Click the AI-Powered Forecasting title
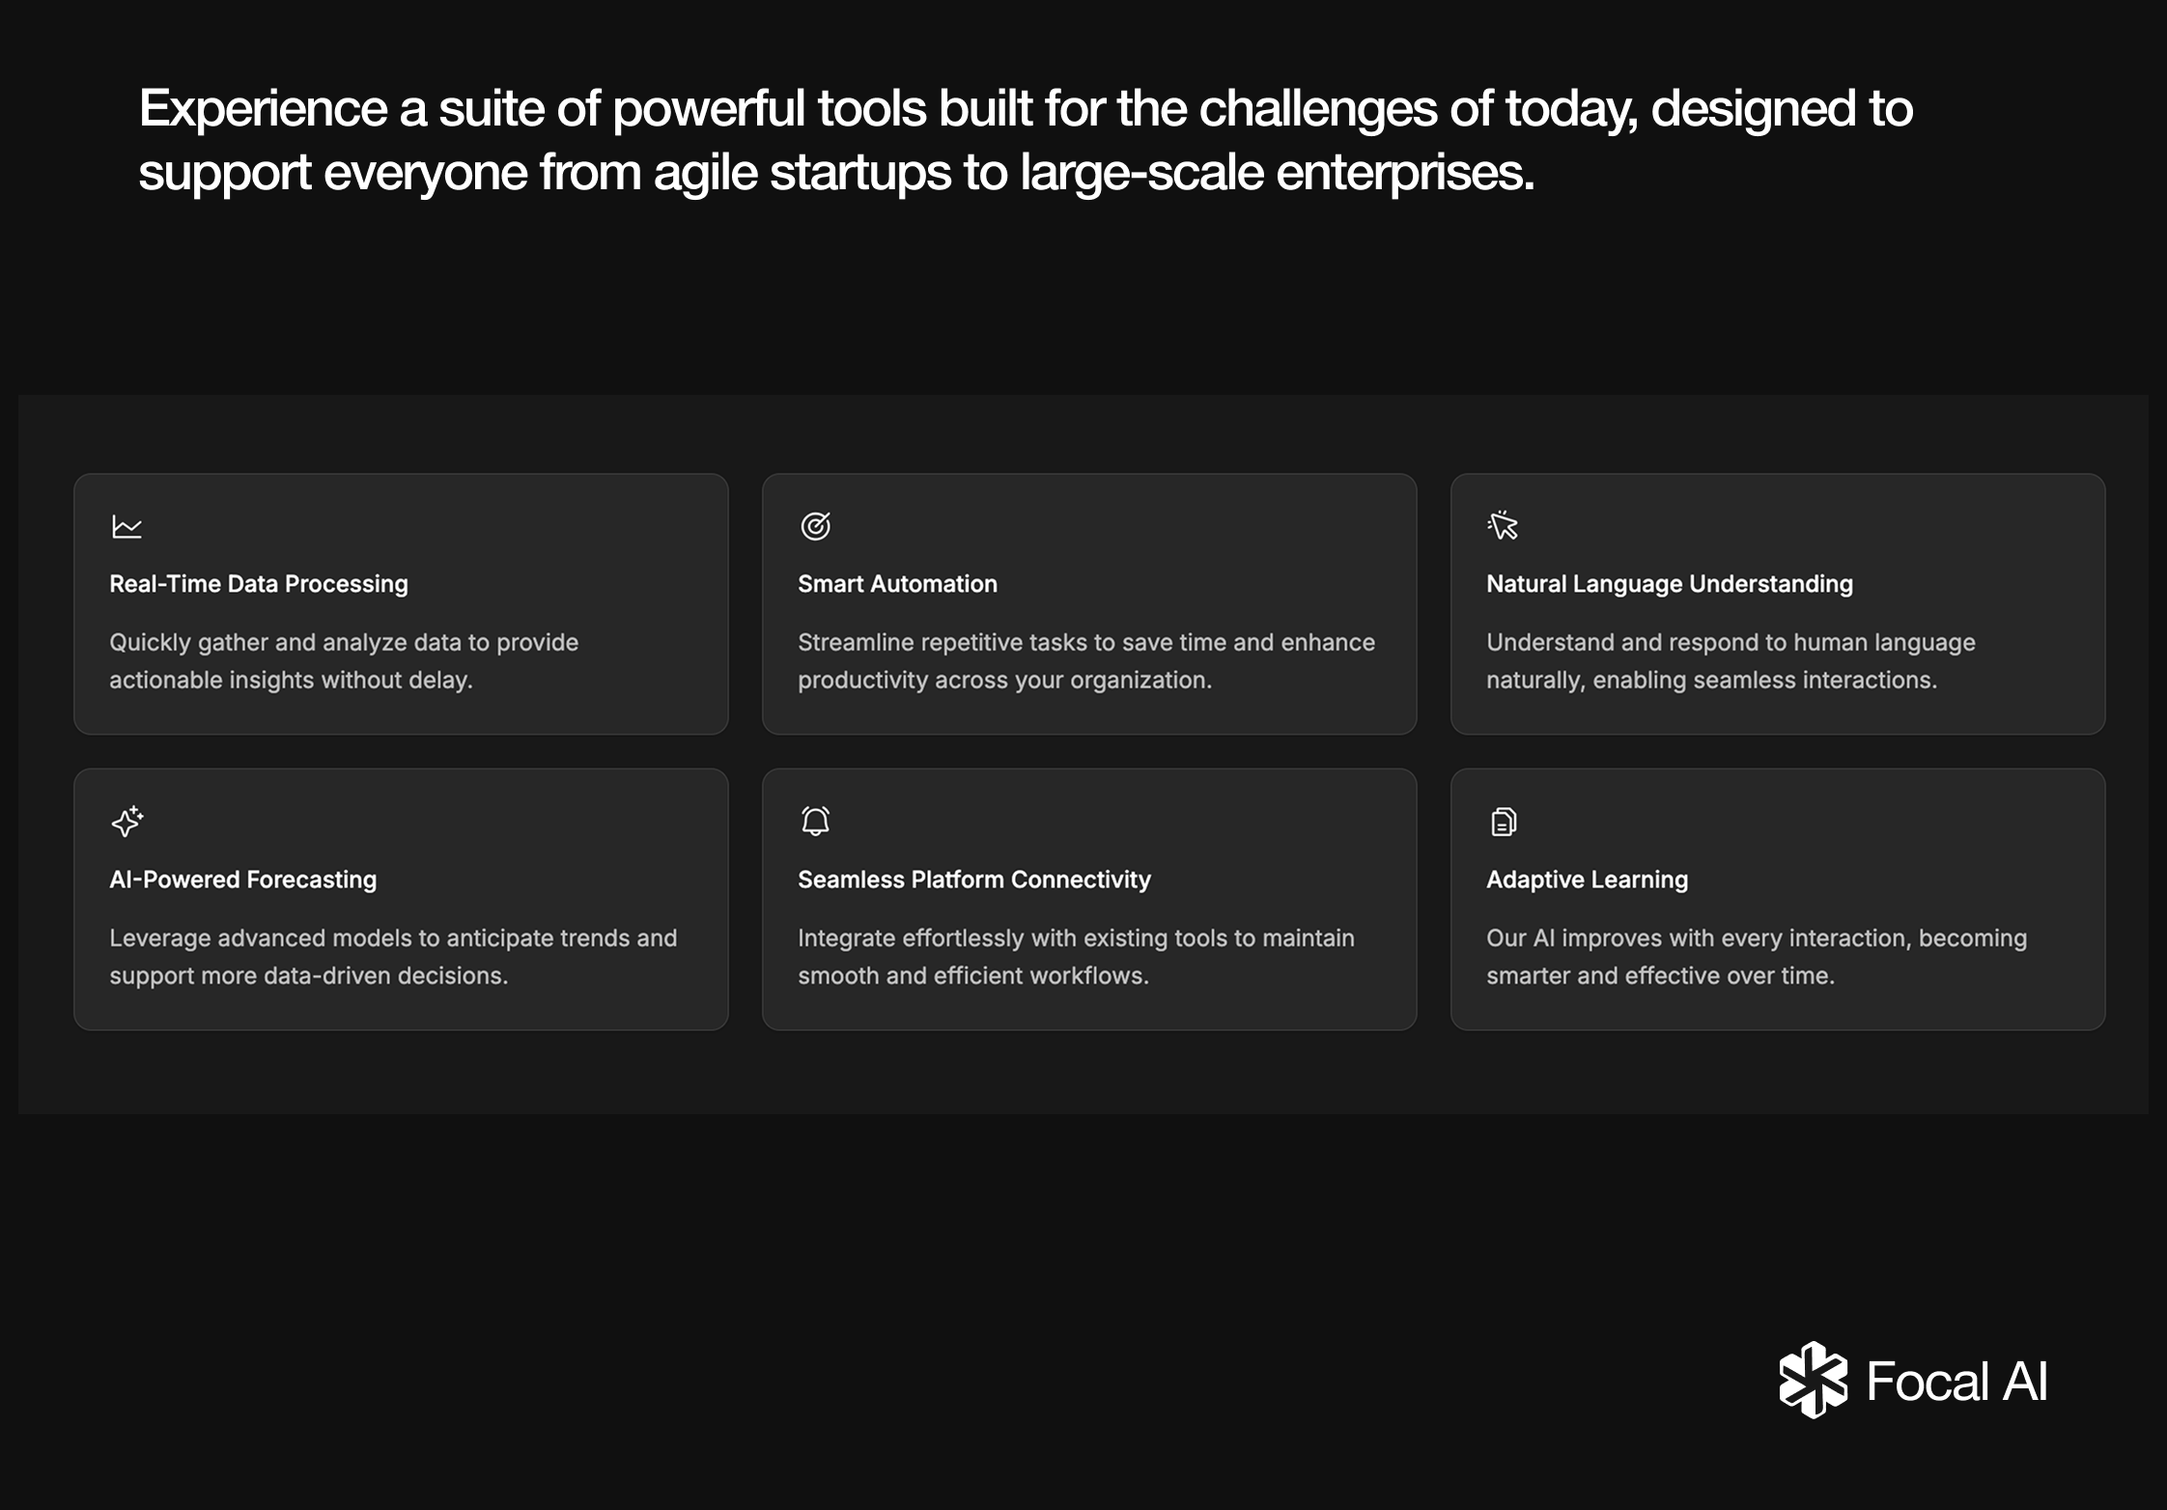This screenshot has width=2167, height=1510. click(x=242, y=880)
